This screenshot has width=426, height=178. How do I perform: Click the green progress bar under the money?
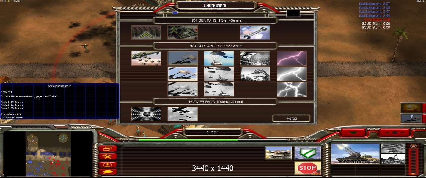point(188,140)
